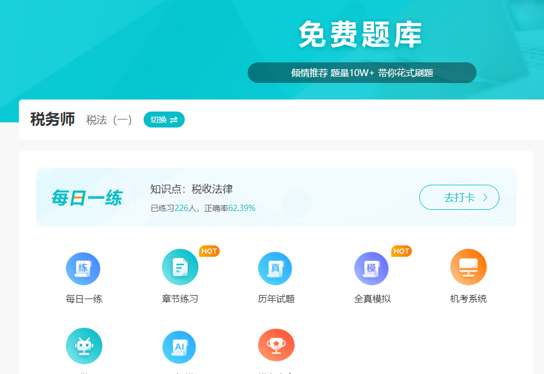The height and width of the screenshot is (374, 544).
Task: Select the 每日一练 practice icon
Action: pyautogui.click(x=84, y=268)
